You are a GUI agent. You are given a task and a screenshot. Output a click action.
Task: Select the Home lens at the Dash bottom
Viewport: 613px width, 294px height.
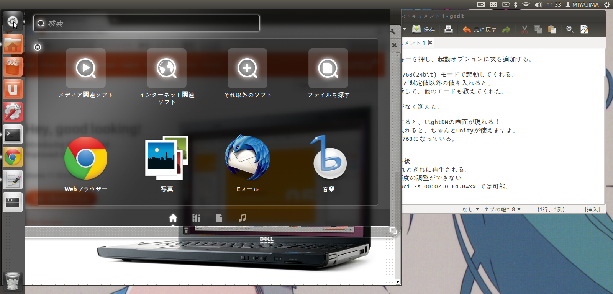click(x=173, y=218)
